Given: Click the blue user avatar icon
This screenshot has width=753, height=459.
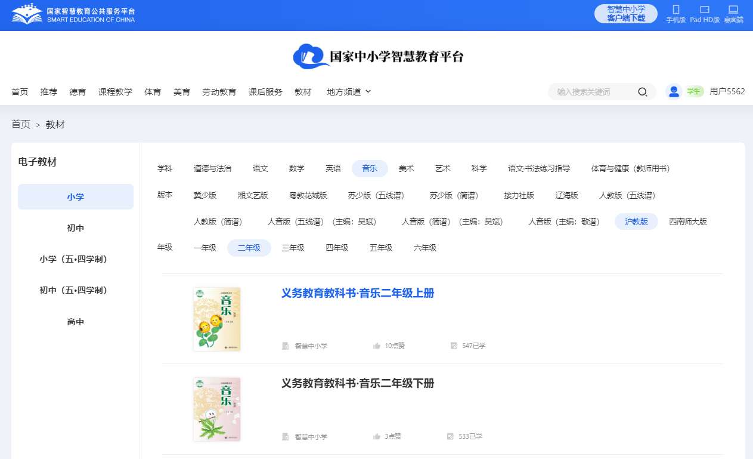Looking at the screenshot, I should point(674,91).
